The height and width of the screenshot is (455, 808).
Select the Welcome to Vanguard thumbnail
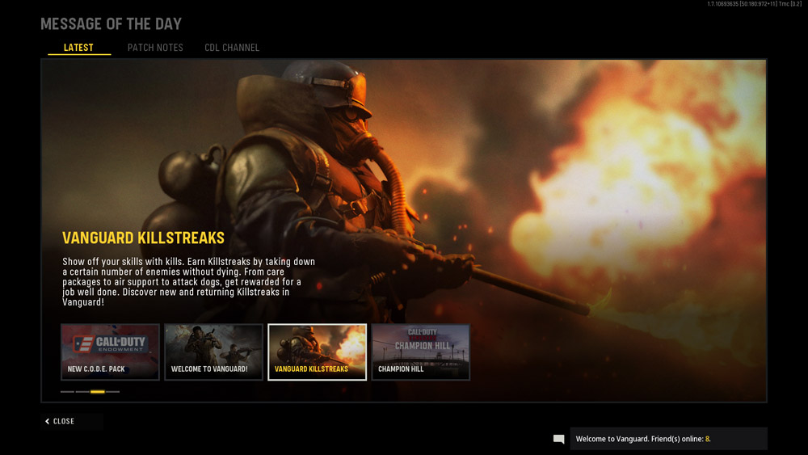[x=213, y=352]
